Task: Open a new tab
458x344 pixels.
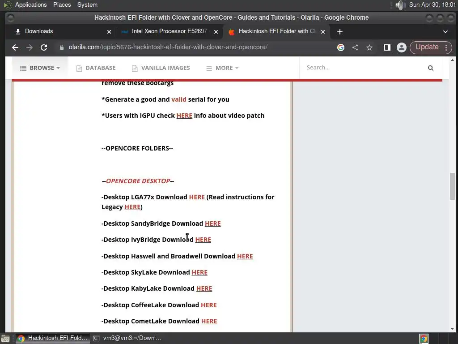Action: coord(340,32)
